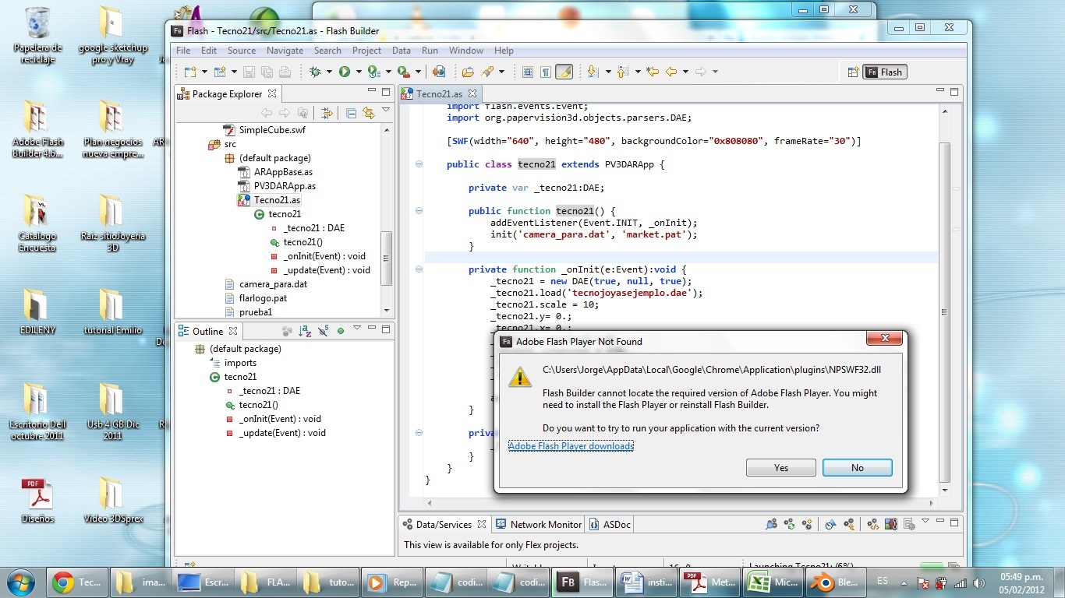Screen dimensions: 1065x598
Task: Open Package Explorer view menu triangle
Action: click(386, 110)
